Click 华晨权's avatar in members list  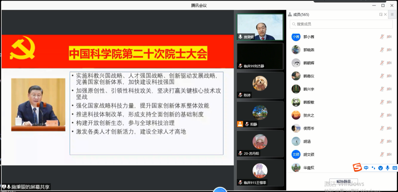pos(296,168)
